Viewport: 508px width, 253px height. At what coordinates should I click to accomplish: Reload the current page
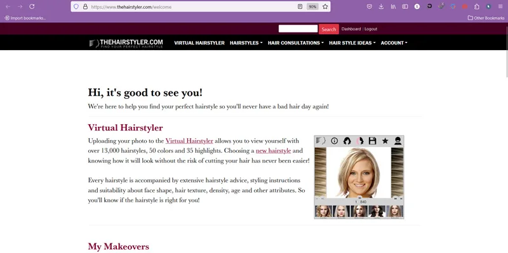(x=32, y=6)
